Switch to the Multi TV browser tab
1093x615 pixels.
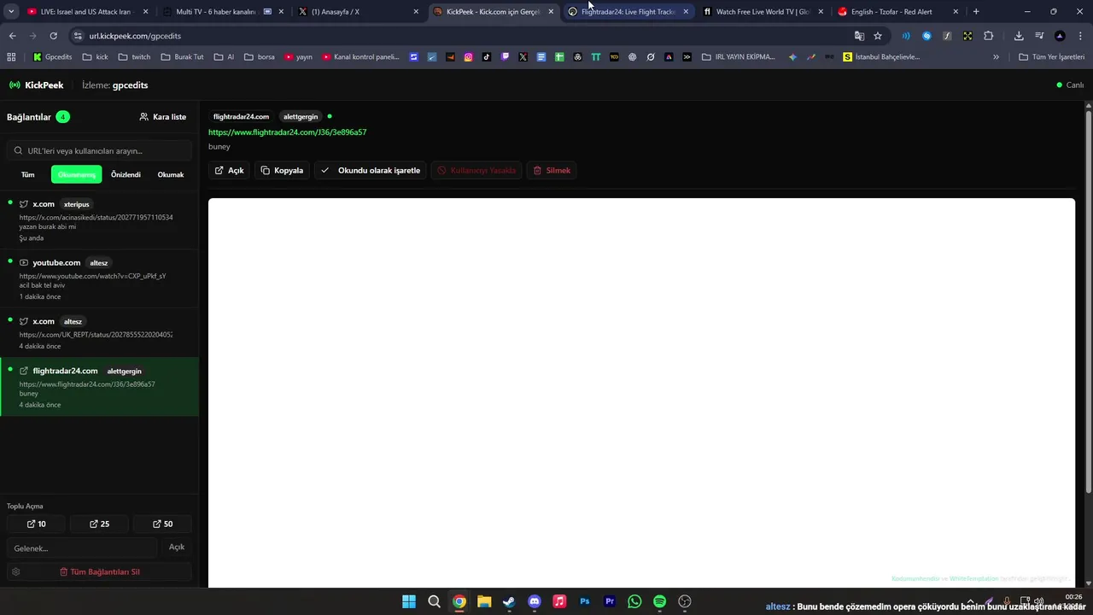(222, 12)
